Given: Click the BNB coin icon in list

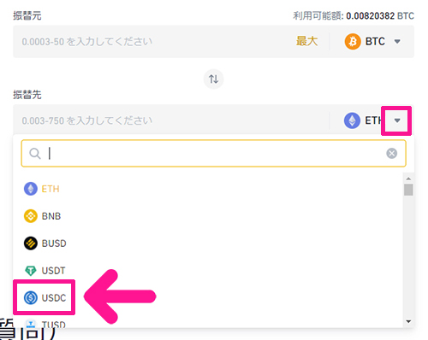Looking at the screenshot, I should click(x=31, y=216).
